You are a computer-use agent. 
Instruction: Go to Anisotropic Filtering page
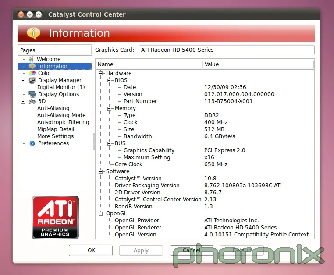click(x=63, y=122)
